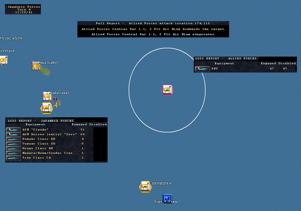This screenshot has width=301, height=211.
Task: Click the engaged value 51 for Claude
Action: (x=83, y=129)
